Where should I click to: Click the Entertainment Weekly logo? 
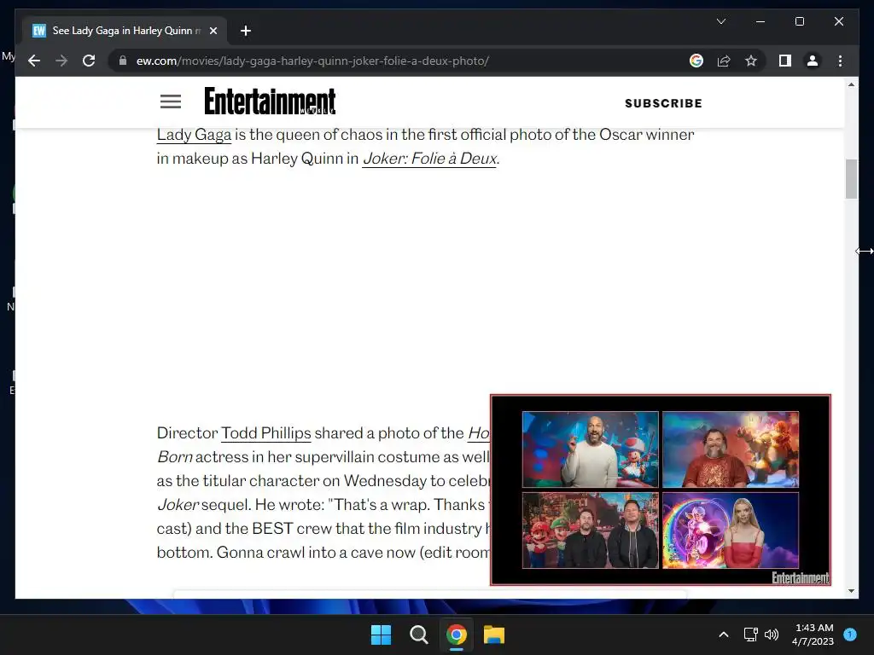click(270, 101)
